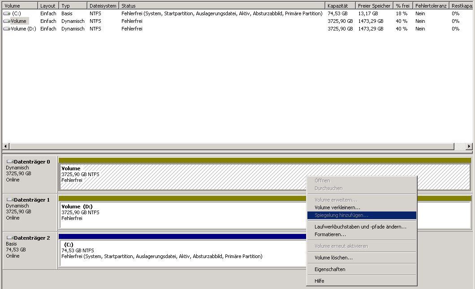Click the '18 %' free cell

(x=402, y=13)
